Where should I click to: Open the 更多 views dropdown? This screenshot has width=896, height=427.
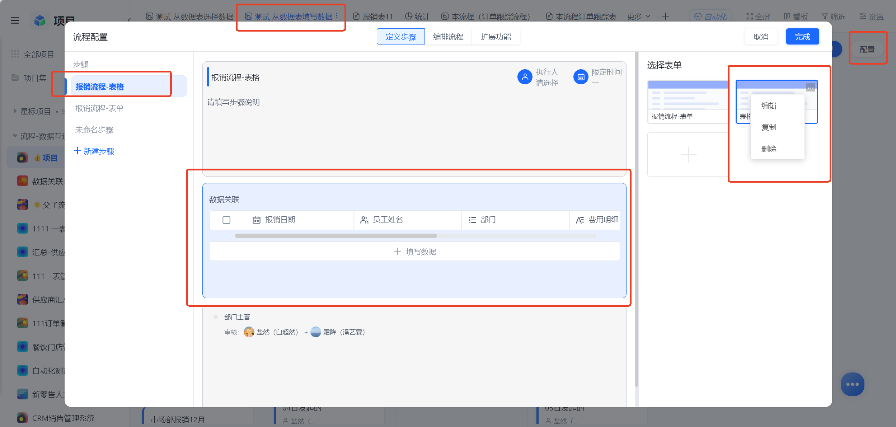pos(638,17)
